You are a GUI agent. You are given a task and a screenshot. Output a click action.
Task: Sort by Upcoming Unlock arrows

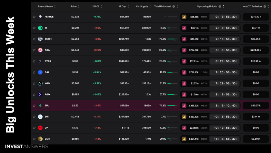(x=224, y=6)
